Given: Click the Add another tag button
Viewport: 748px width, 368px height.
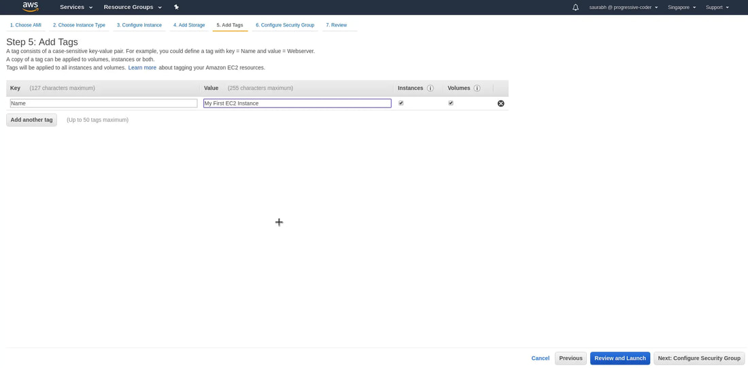Looking at the screenshot, I should (31, 120).
